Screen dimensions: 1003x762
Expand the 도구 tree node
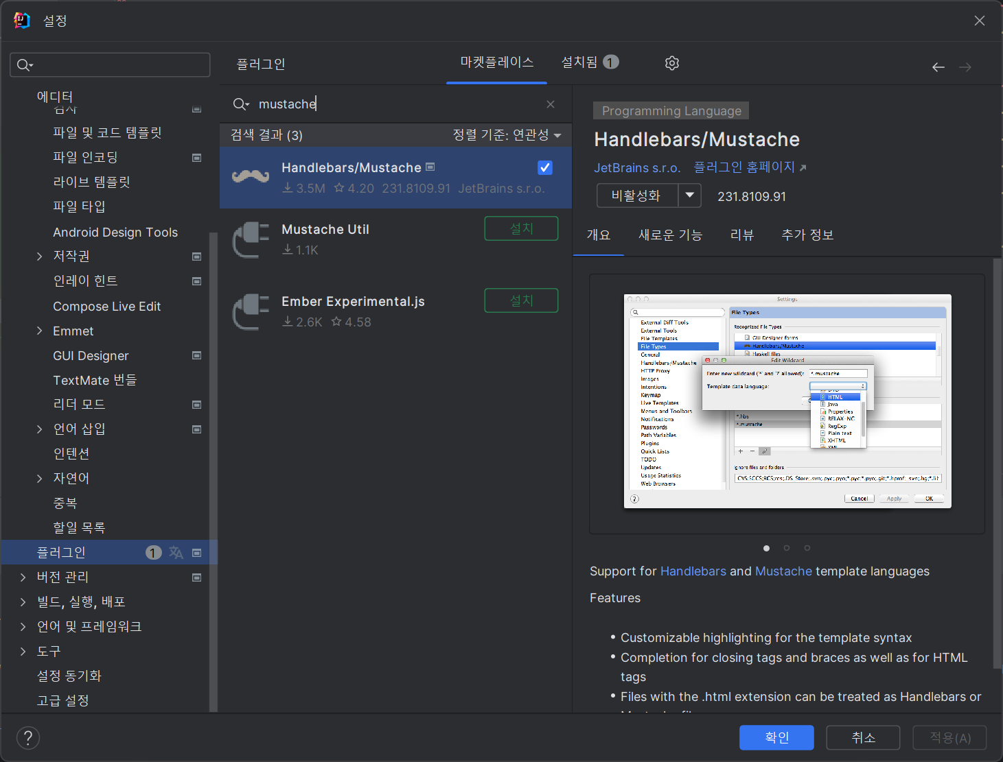[x=23, y=652]
